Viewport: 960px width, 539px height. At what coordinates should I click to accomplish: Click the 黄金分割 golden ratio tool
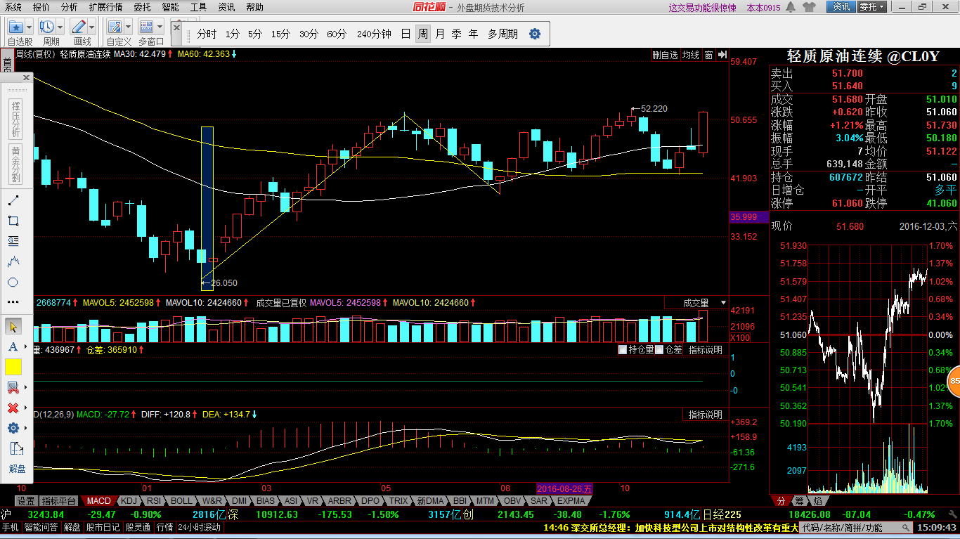click(15, 164)
